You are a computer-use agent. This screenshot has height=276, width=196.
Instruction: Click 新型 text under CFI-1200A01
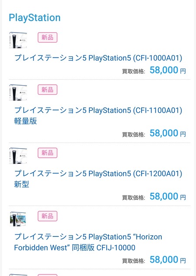click(21, 184)
